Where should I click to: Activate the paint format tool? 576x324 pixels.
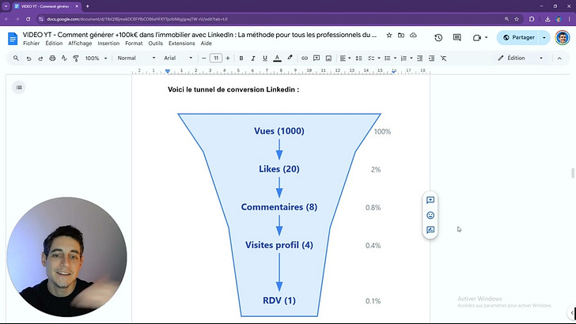tap(76, 58)
